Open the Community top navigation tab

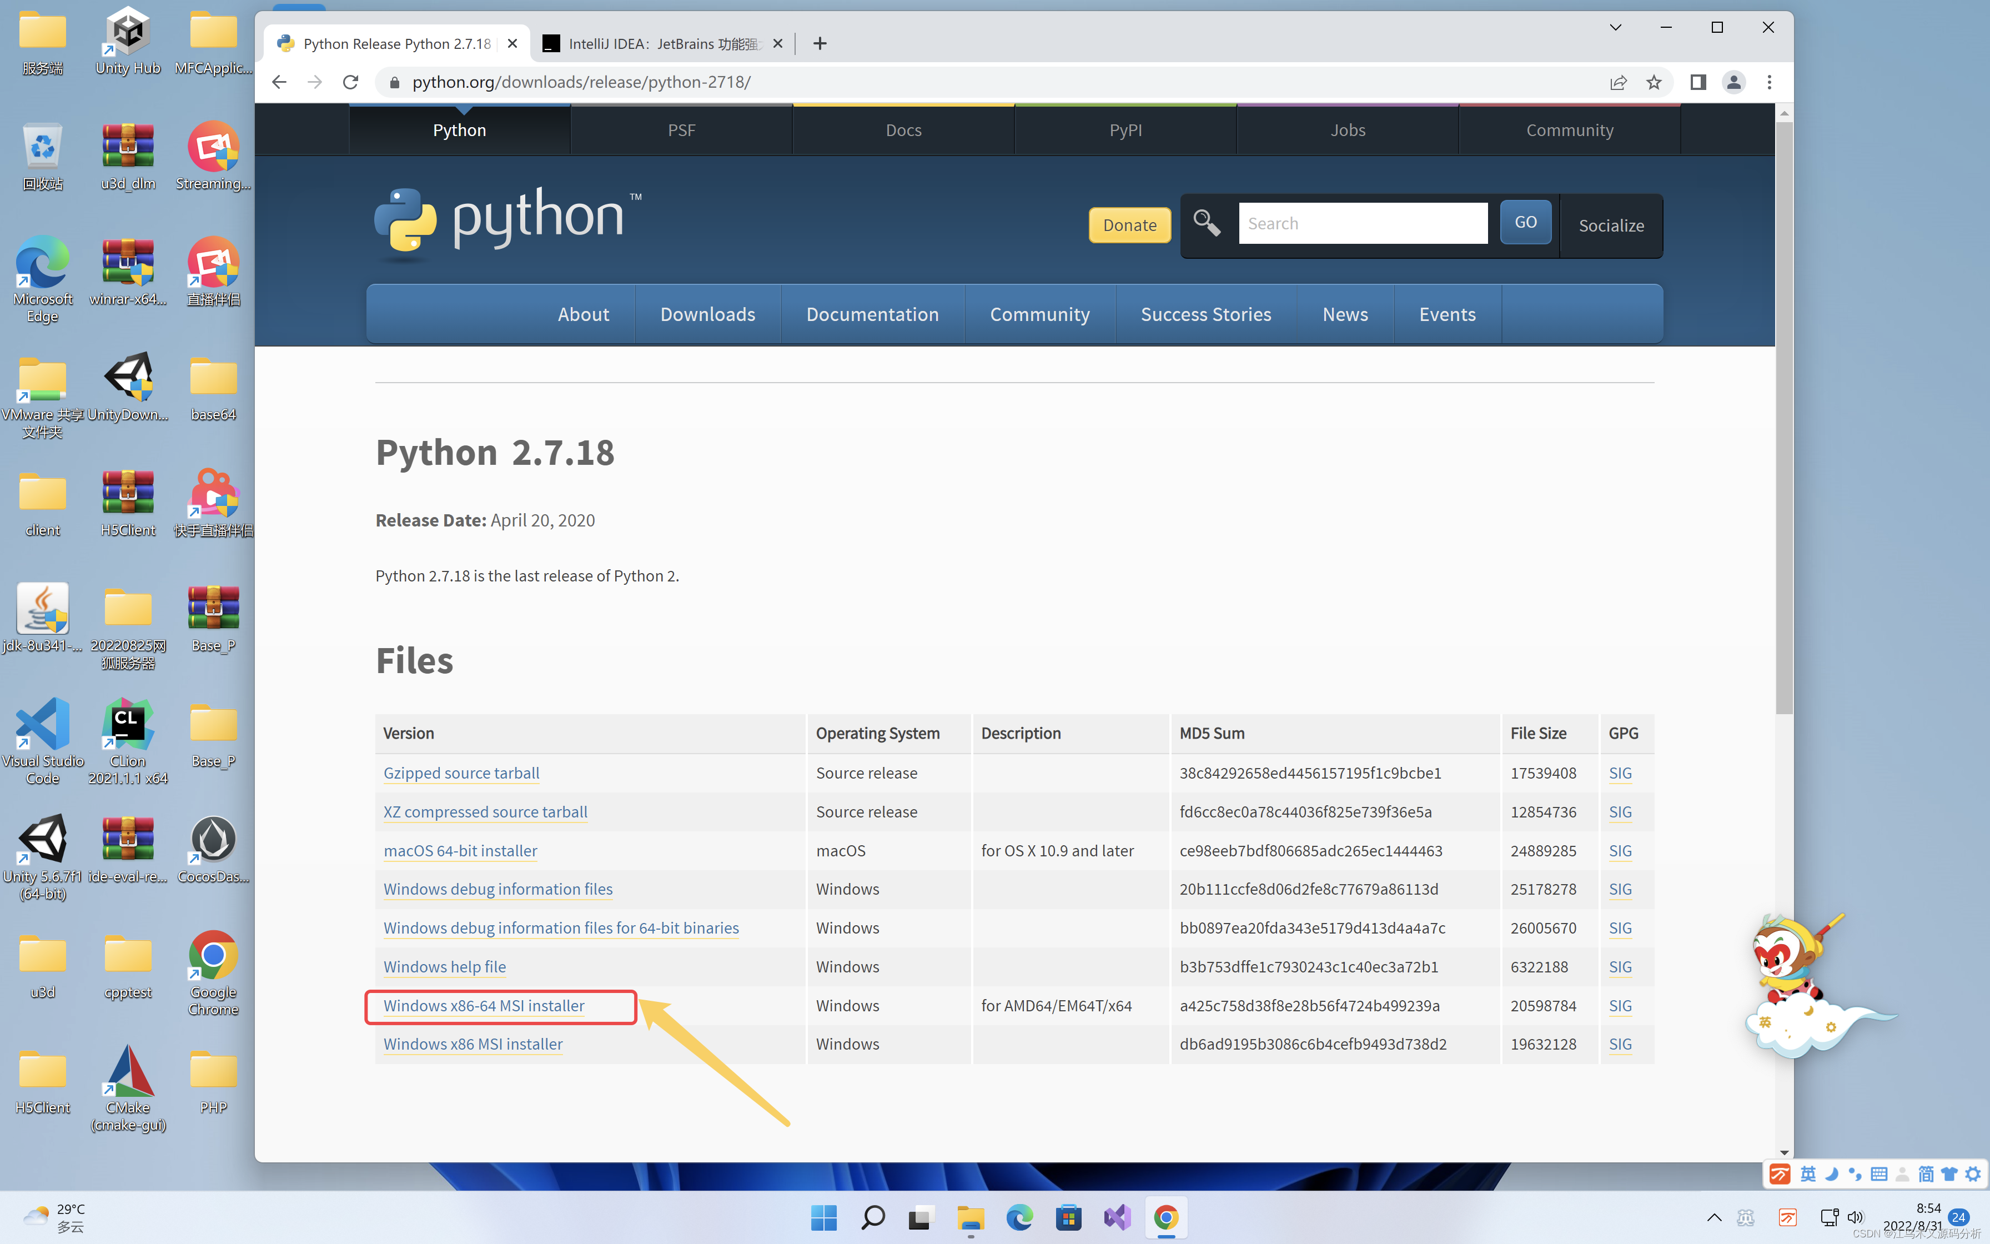tap(1570, 130)
